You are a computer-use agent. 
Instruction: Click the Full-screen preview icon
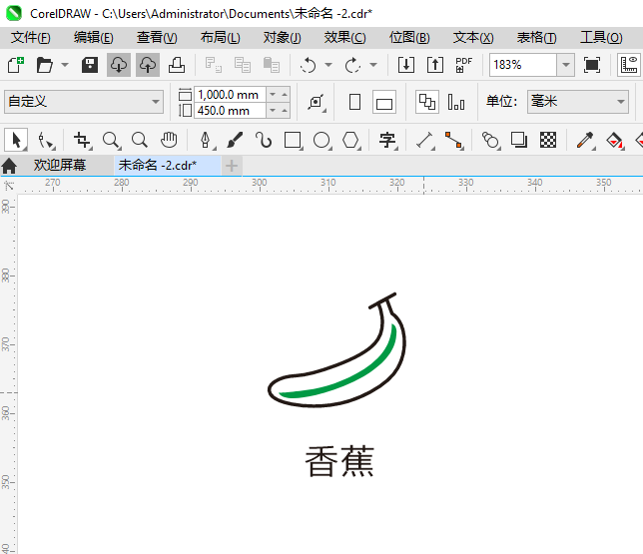point(592,65)
